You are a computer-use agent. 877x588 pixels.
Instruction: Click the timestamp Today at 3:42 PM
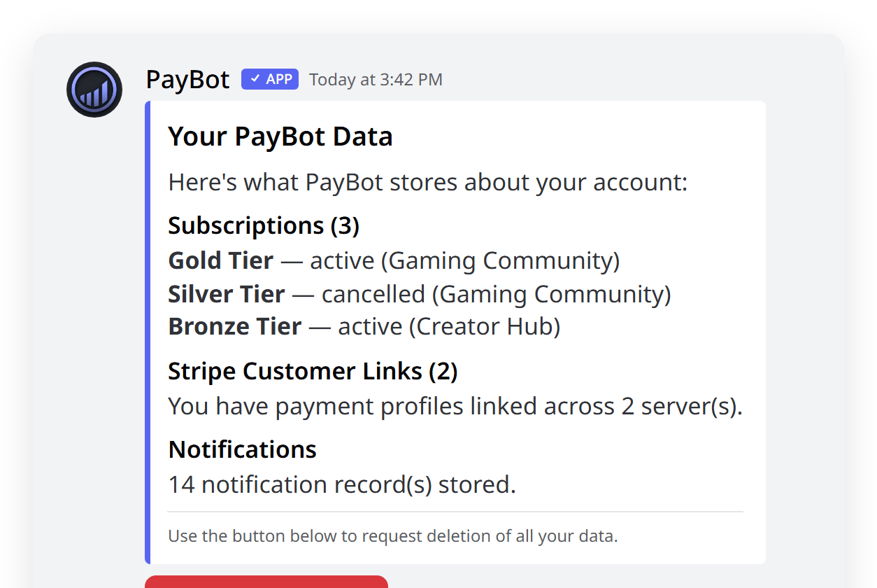(x=375, y=79)
